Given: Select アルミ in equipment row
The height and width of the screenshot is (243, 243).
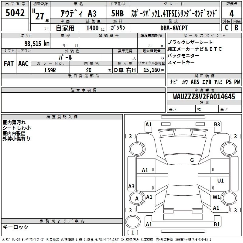Looking at the screenshot, I should [x=218, y=82].
